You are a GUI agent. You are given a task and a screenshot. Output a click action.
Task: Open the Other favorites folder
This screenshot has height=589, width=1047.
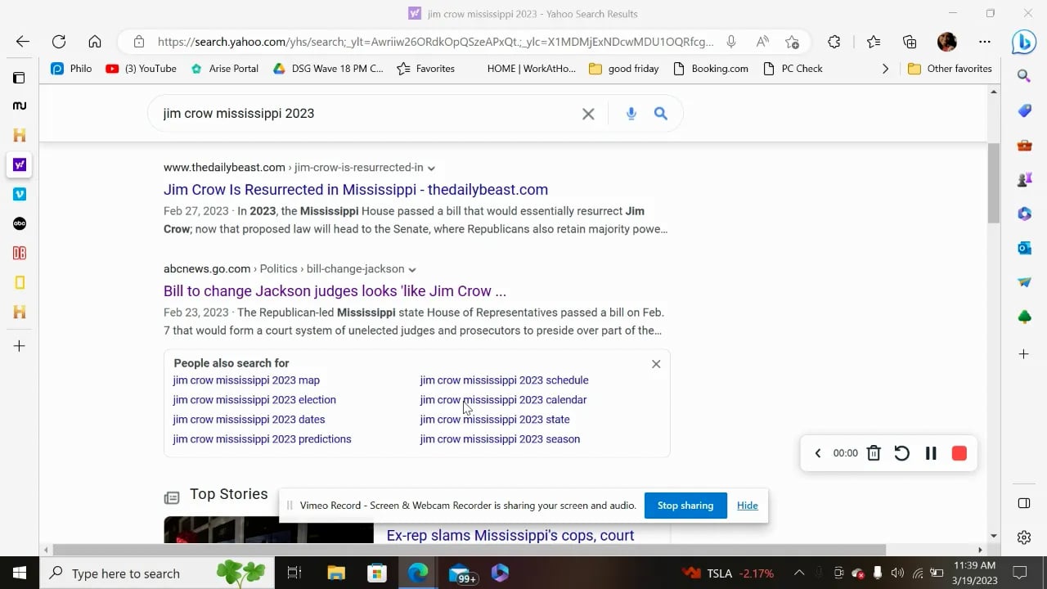(950, 69)
